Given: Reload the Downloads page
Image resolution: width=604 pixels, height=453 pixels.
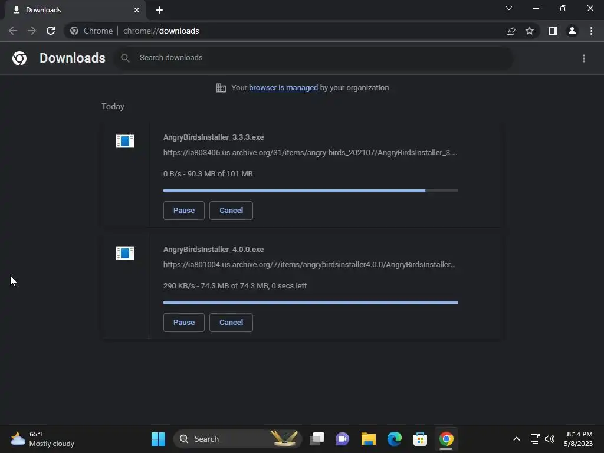Looking at the screenshot, I should pyautogui.click(x=51, y=31).
